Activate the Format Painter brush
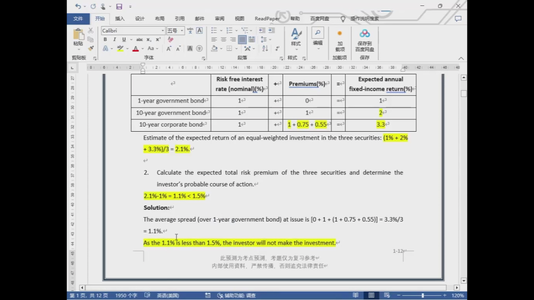The image size is (534, 300). point(91,48)
